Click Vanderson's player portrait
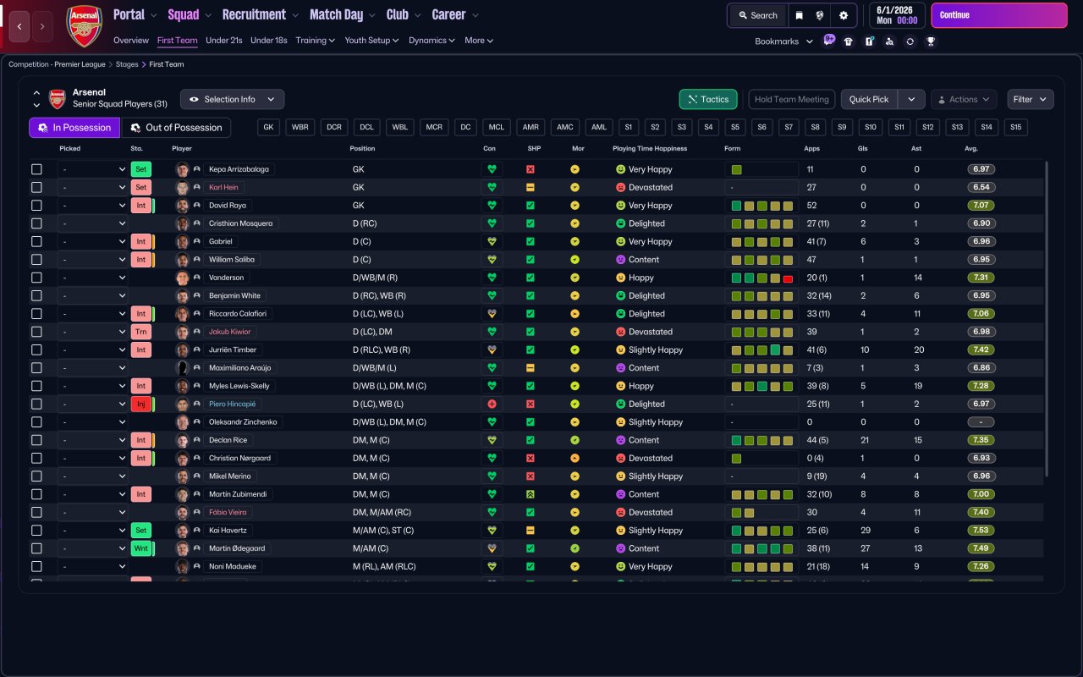The height and width of the screenshot is (677, 1083). point(182,278)
